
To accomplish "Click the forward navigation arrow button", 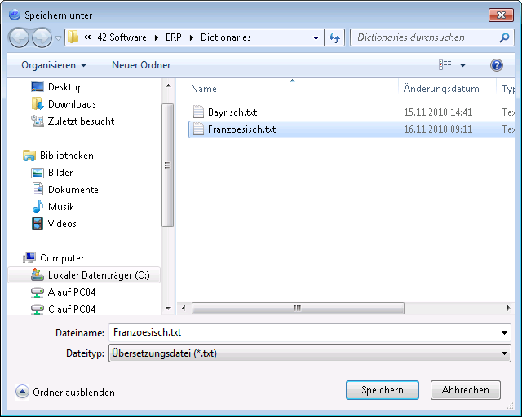I will 42,38.
